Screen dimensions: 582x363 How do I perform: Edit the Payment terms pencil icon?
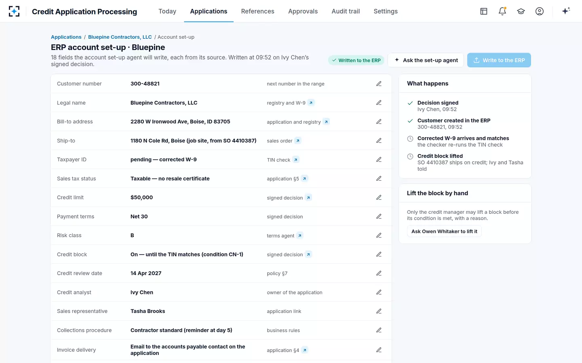tap(379, 216)
